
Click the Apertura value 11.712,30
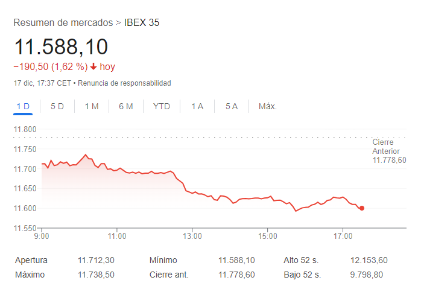(96, 261)
